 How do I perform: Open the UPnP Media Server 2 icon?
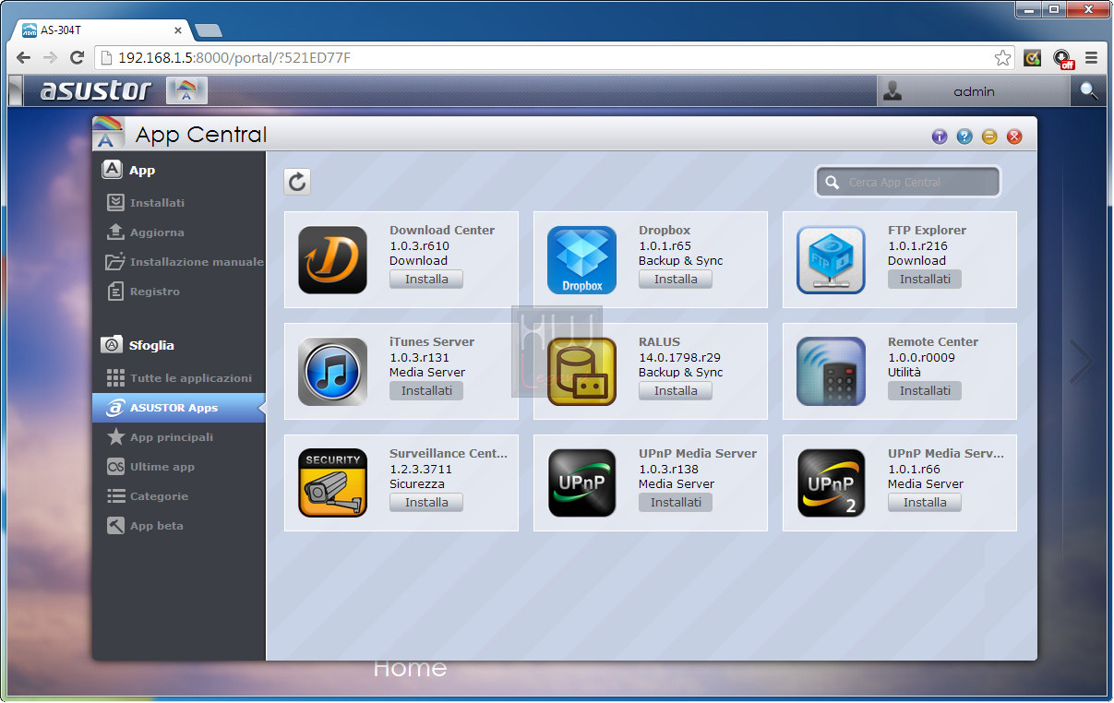pos(831,483)
